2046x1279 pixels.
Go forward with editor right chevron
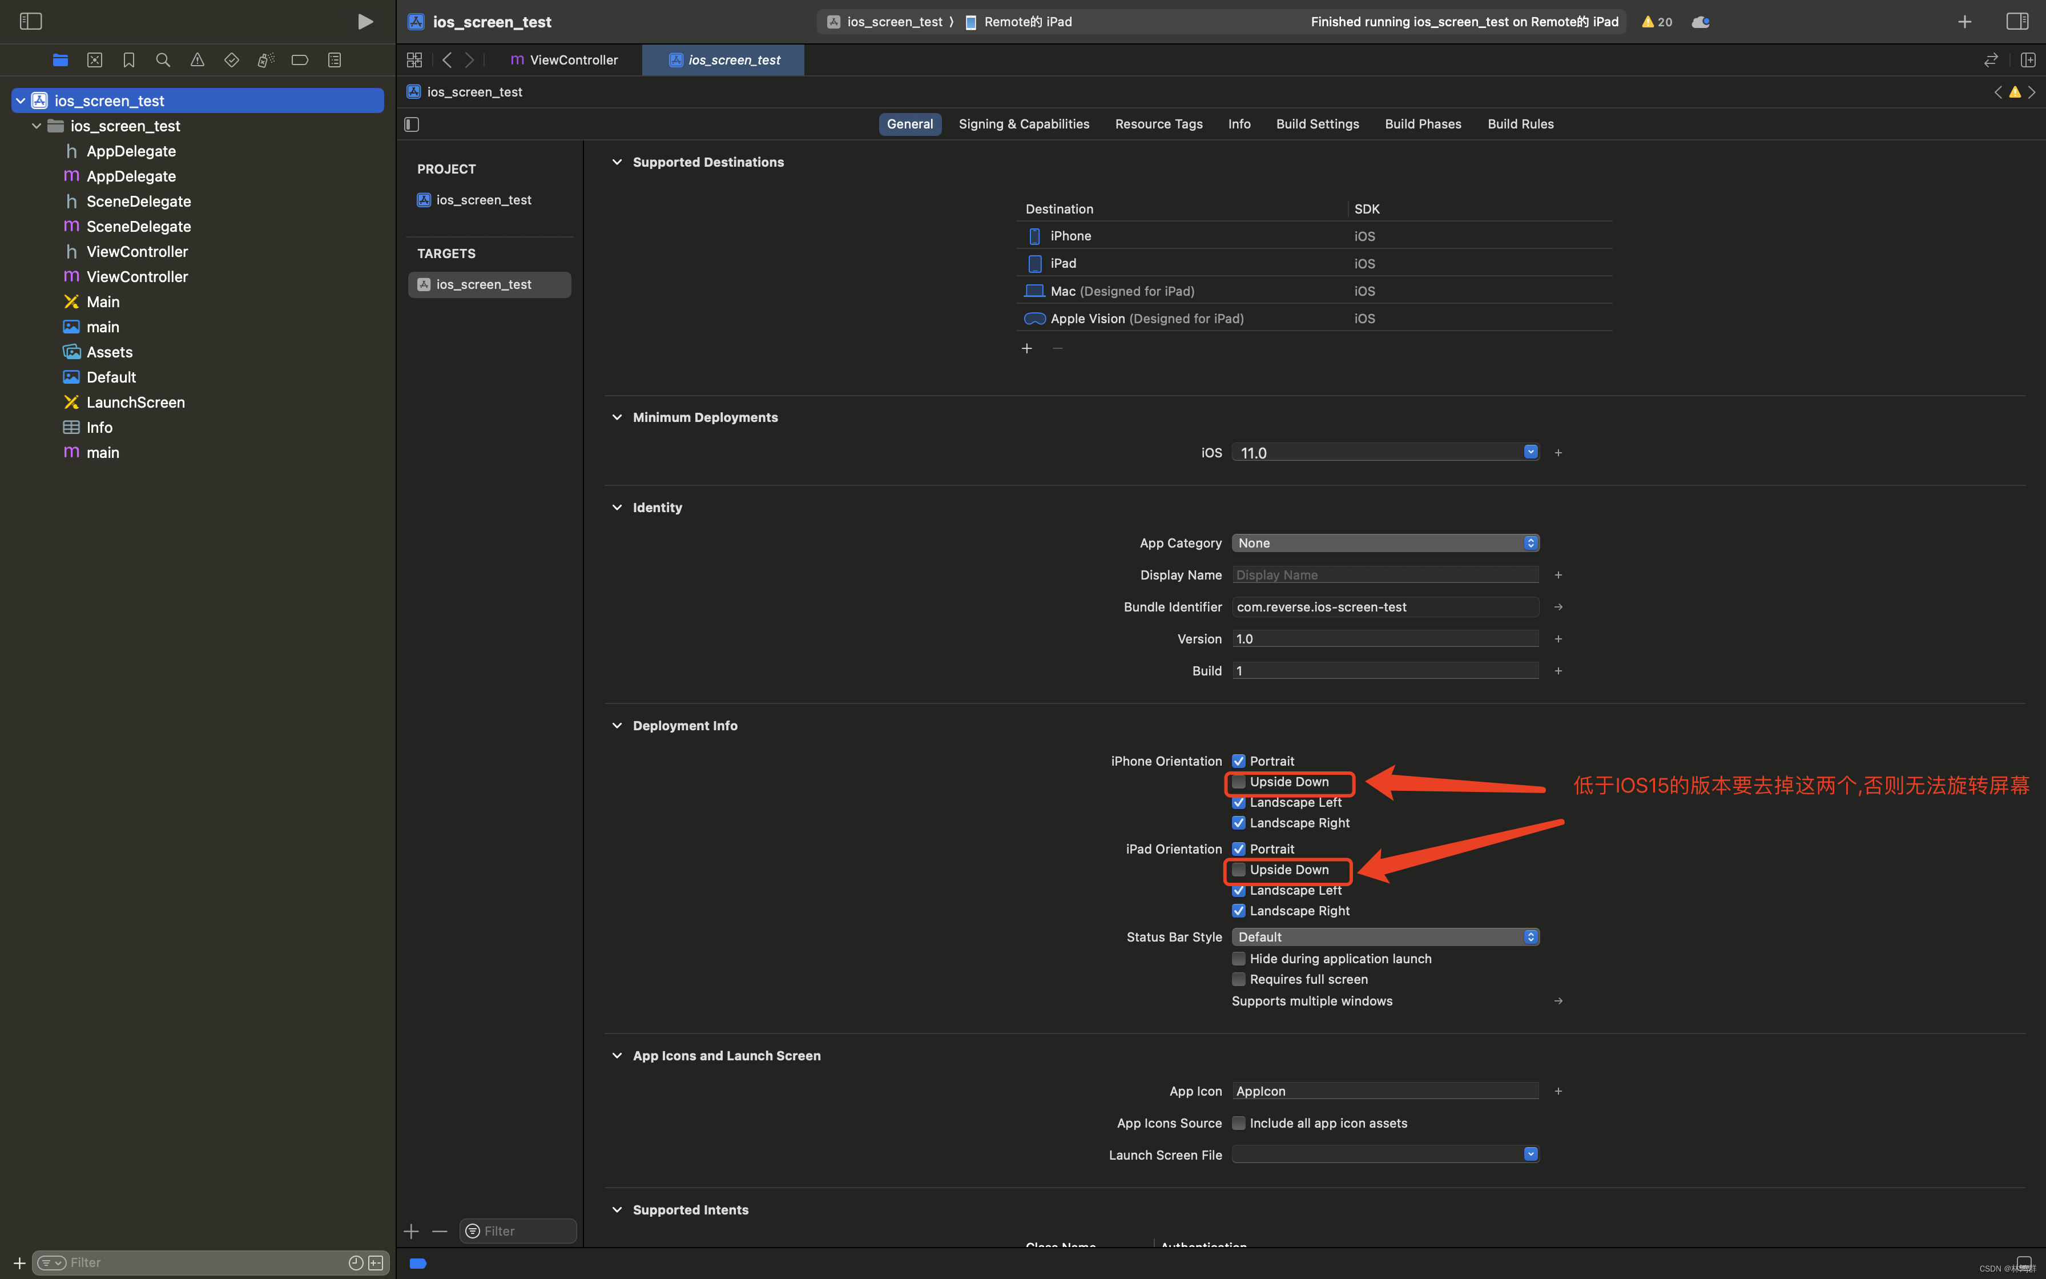coord(469,60)
